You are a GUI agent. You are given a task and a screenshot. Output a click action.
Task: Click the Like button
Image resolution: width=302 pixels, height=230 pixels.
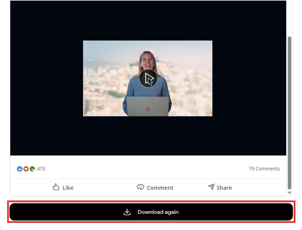pos(63,187)
